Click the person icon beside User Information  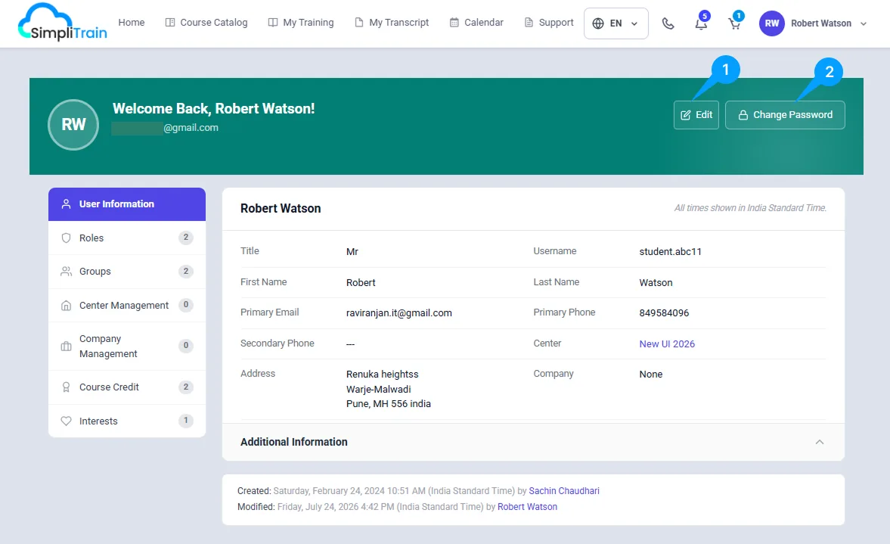pos(67,204)
